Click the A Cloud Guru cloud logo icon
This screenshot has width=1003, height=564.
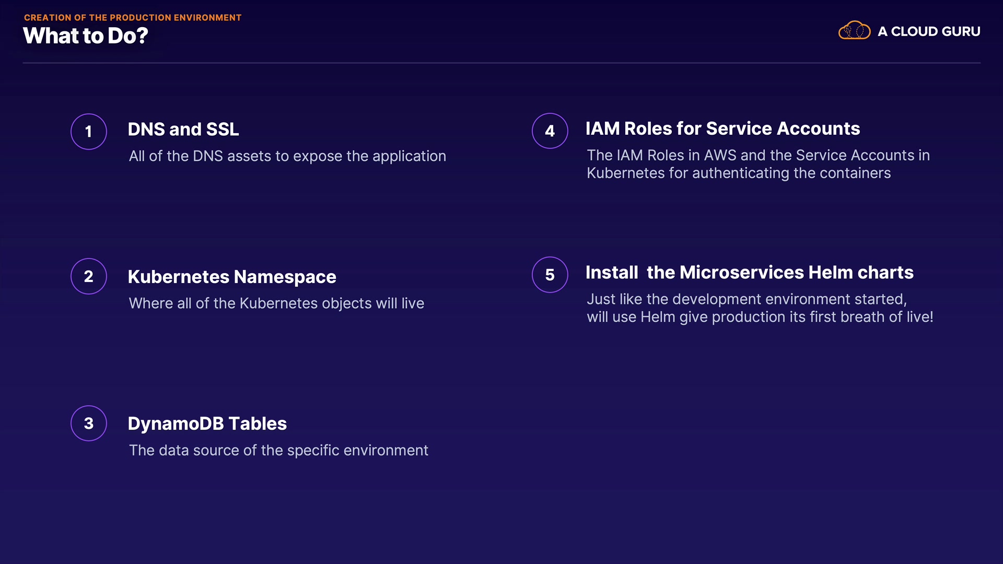pyautogui.click(x=854, y=31)
